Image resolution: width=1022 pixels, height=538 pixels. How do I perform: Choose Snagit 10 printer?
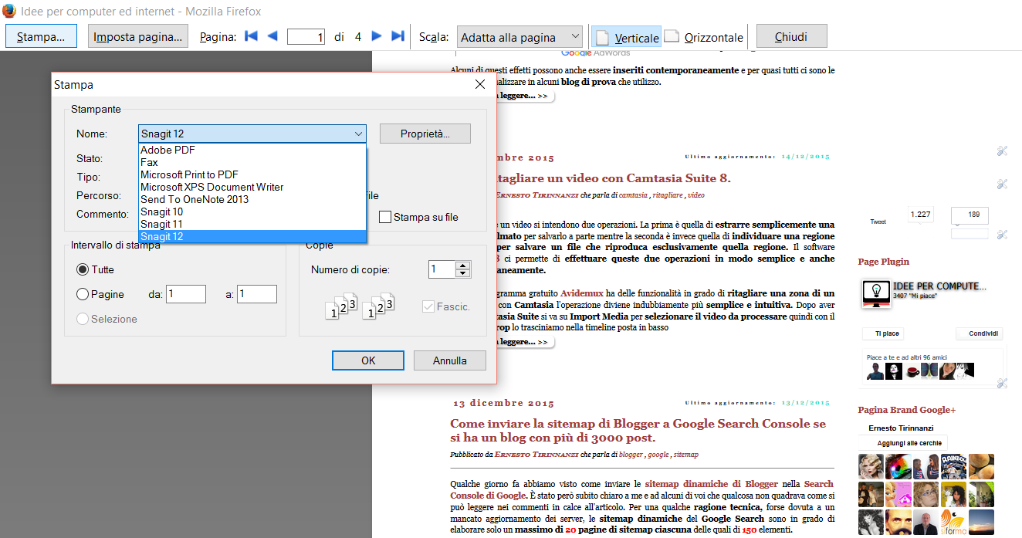coord(252,211)
